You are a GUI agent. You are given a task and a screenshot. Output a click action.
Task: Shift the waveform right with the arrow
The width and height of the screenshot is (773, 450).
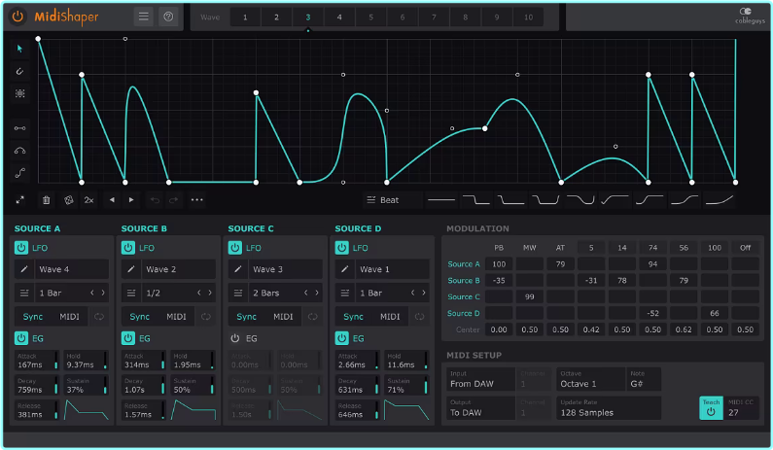click(x=131, y=200)
